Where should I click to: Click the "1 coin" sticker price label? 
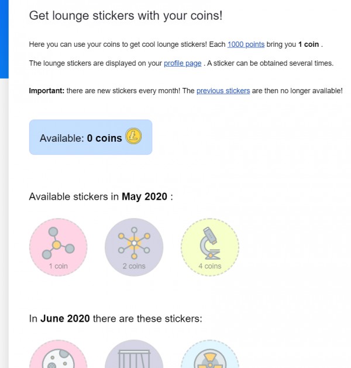coord(58,266)
